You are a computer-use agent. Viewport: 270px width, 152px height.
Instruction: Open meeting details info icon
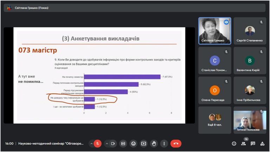click(x=234, y=144)
